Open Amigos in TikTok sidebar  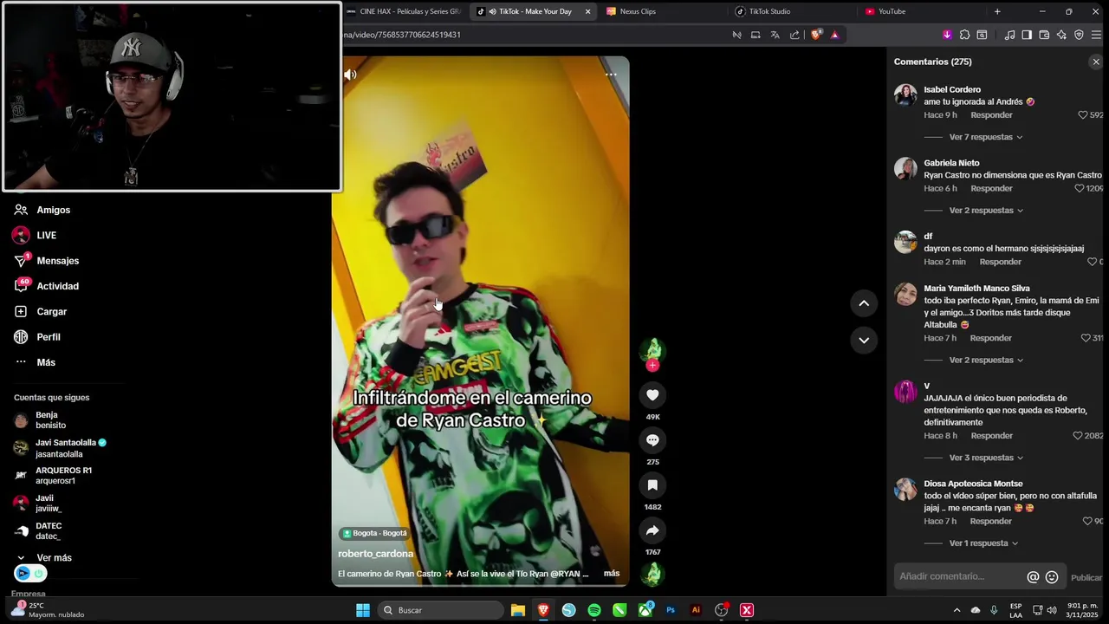coord(54,210)
